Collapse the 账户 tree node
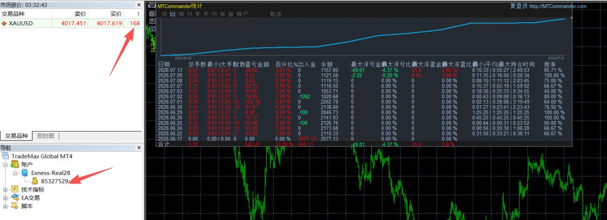This screenshot has width=607, height=220. pos(6,165)
